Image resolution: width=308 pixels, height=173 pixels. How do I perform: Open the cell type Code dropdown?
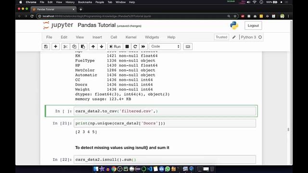tap(165, 47)
